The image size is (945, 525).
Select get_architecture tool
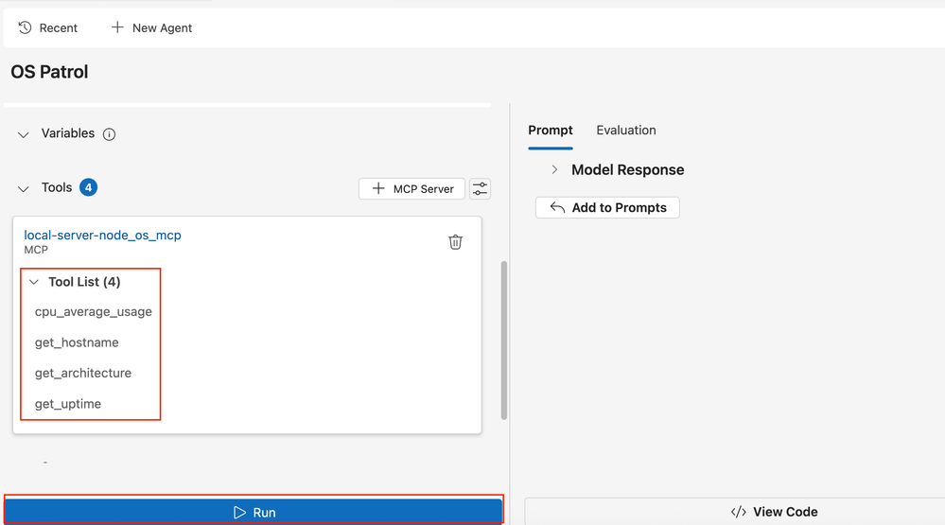click(x=83, y=373)
